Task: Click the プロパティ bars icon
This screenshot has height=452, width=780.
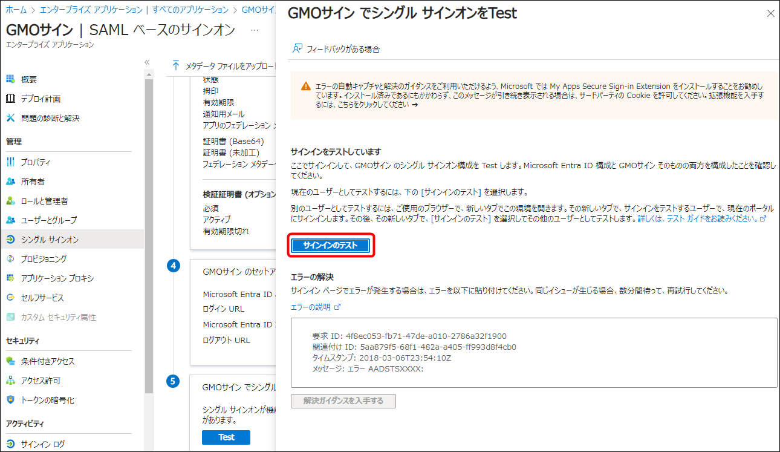Action: [10, 162]
